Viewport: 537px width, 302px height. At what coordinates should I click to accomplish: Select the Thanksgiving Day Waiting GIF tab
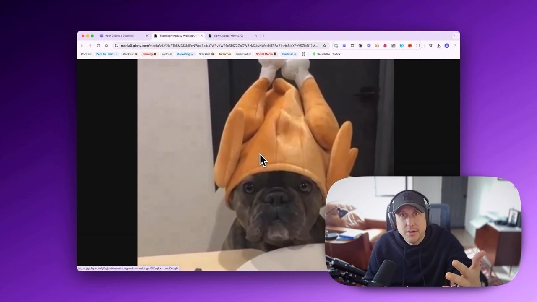(178, 36)
